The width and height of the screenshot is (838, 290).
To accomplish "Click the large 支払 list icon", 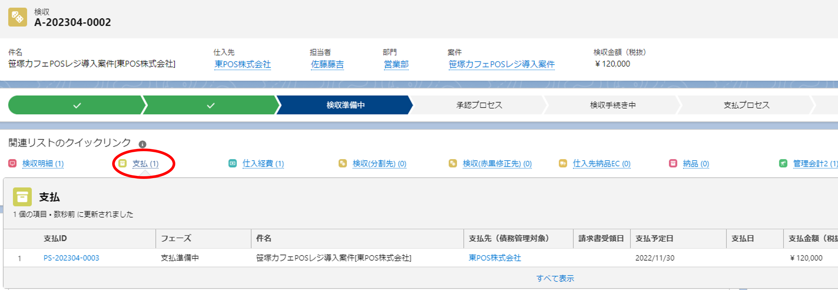I will [x=22, y=197].
